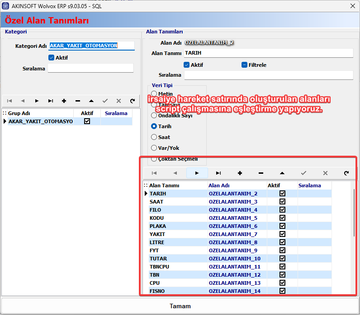Go to next record in Alan Tanımları navigator
Image resolution: width=360 pixels, height=315 pixels.
tap(197, 173)
